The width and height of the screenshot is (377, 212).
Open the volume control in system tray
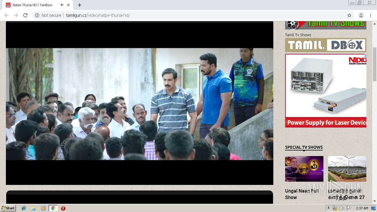(x=342, y=208)
